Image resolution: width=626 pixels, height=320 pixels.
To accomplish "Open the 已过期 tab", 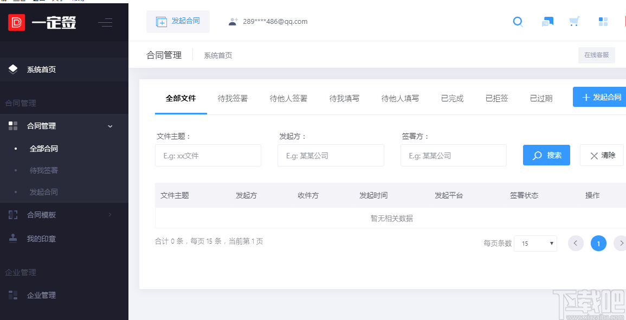I will [541, 98].
